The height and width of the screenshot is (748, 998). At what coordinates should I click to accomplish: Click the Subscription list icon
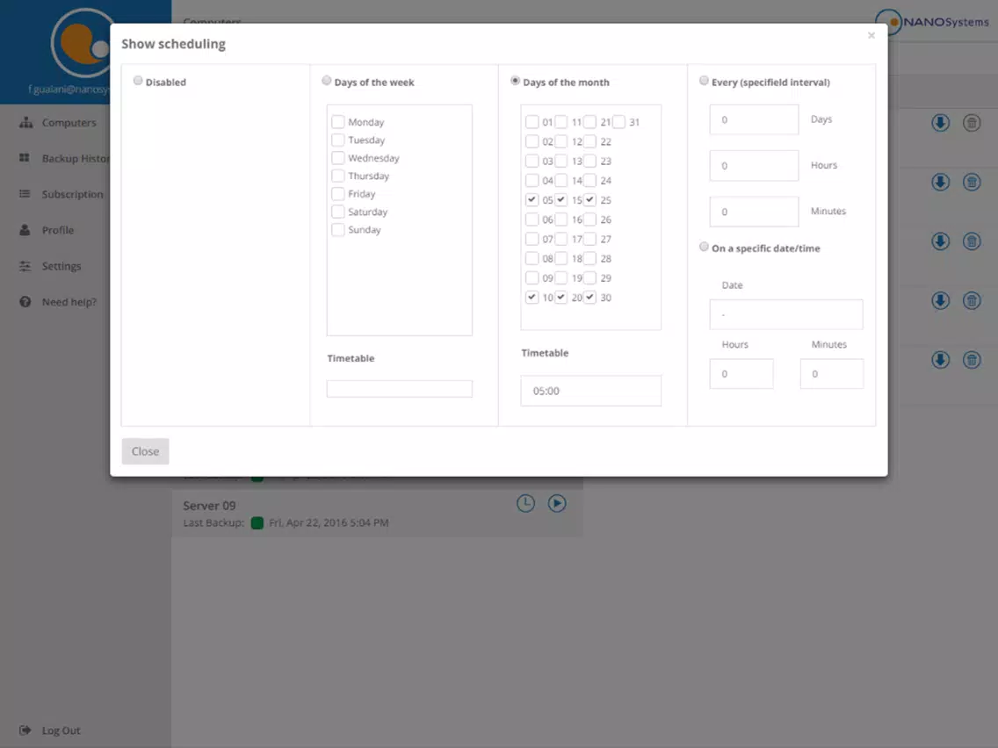[25, 194]
